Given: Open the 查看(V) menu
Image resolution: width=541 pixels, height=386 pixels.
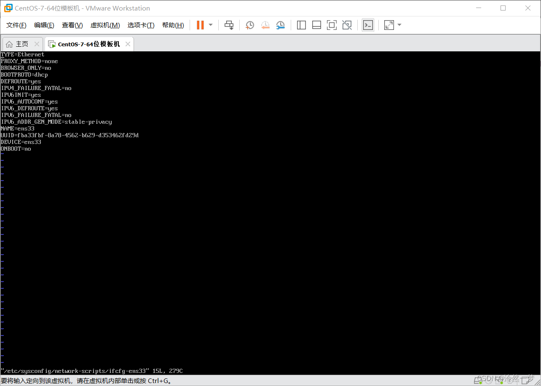Looking at the screenshot, I should pyautogui.click(x=72, y=25).
